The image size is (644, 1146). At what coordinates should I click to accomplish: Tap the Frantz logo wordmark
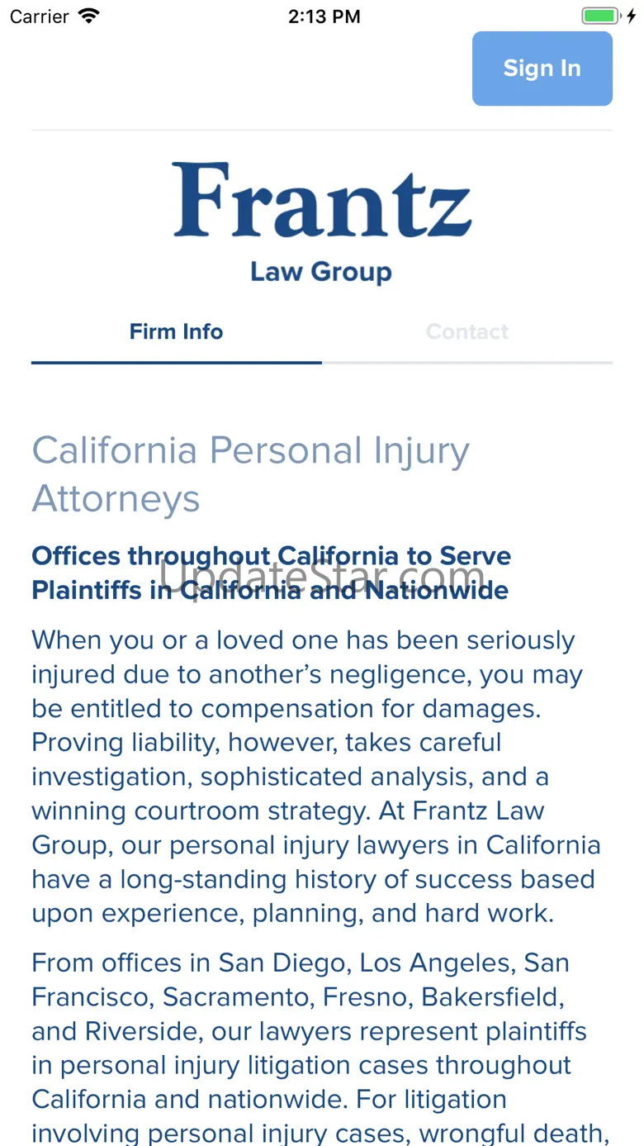[x=322, y=201]
